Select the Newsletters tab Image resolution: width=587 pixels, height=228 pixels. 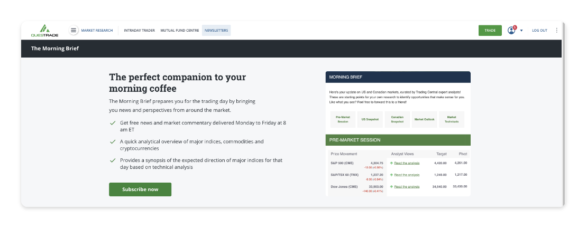pos(216,31)
